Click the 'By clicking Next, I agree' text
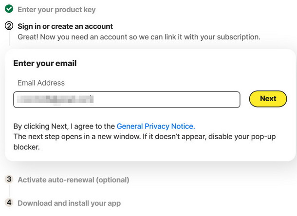This screenshot has width=297, height=216. [x=64, y=126]
